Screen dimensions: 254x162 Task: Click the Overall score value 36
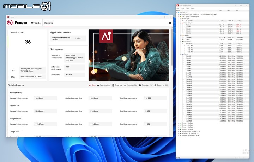pos(28,42)
